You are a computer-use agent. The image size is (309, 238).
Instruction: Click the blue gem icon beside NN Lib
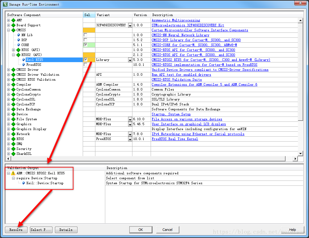pos(19,35)
